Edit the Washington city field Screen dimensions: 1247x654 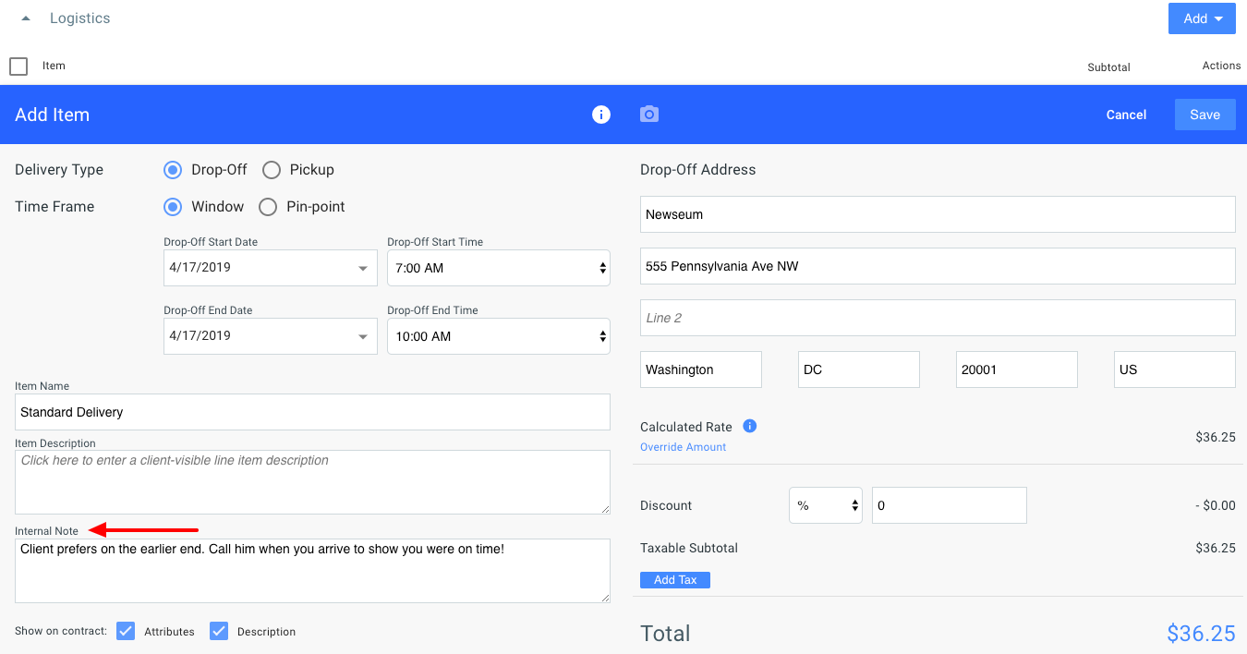701,369
